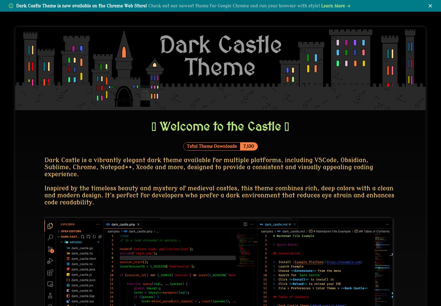Close the dark_castle.md tab

[x=294, y=224]
